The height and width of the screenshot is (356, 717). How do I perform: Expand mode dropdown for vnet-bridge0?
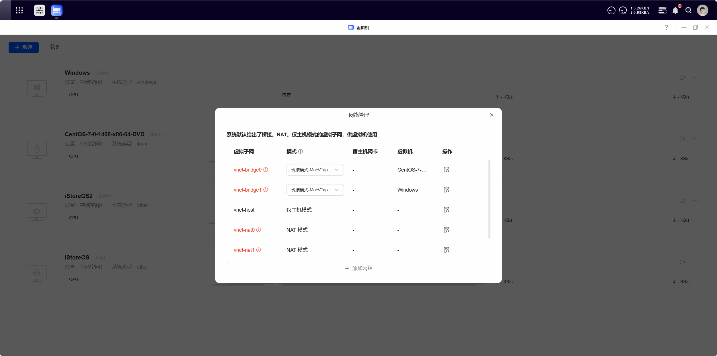point(315,170)
